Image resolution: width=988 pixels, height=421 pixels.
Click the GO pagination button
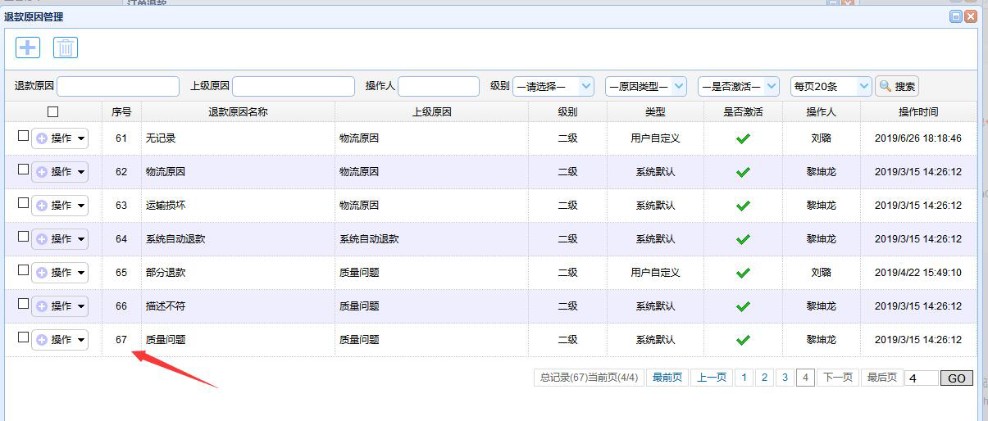(x=957, y=378)
